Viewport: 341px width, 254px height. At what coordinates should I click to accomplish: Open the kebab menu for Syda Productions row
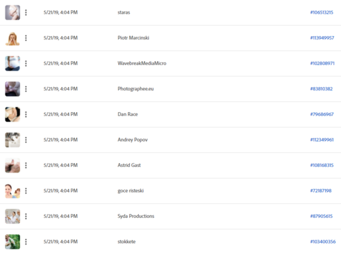tap(26, 216)
